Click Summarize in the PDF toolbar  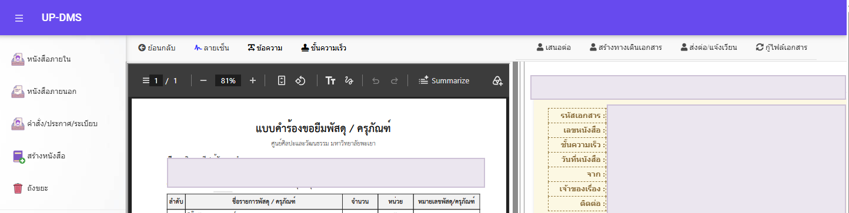click(444, 80)
